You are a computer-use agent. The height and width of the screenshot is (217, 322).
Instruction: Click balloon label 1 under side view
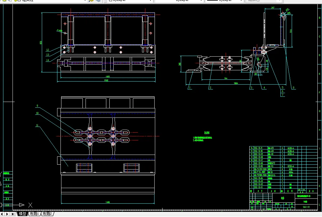[189, 88]
